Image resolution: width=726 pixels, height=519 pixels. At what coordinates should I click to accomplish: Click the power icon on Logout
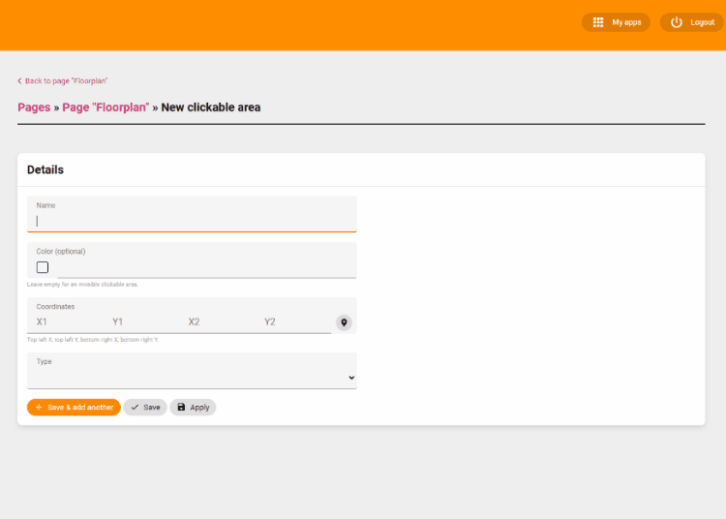[x=677, y=22]
